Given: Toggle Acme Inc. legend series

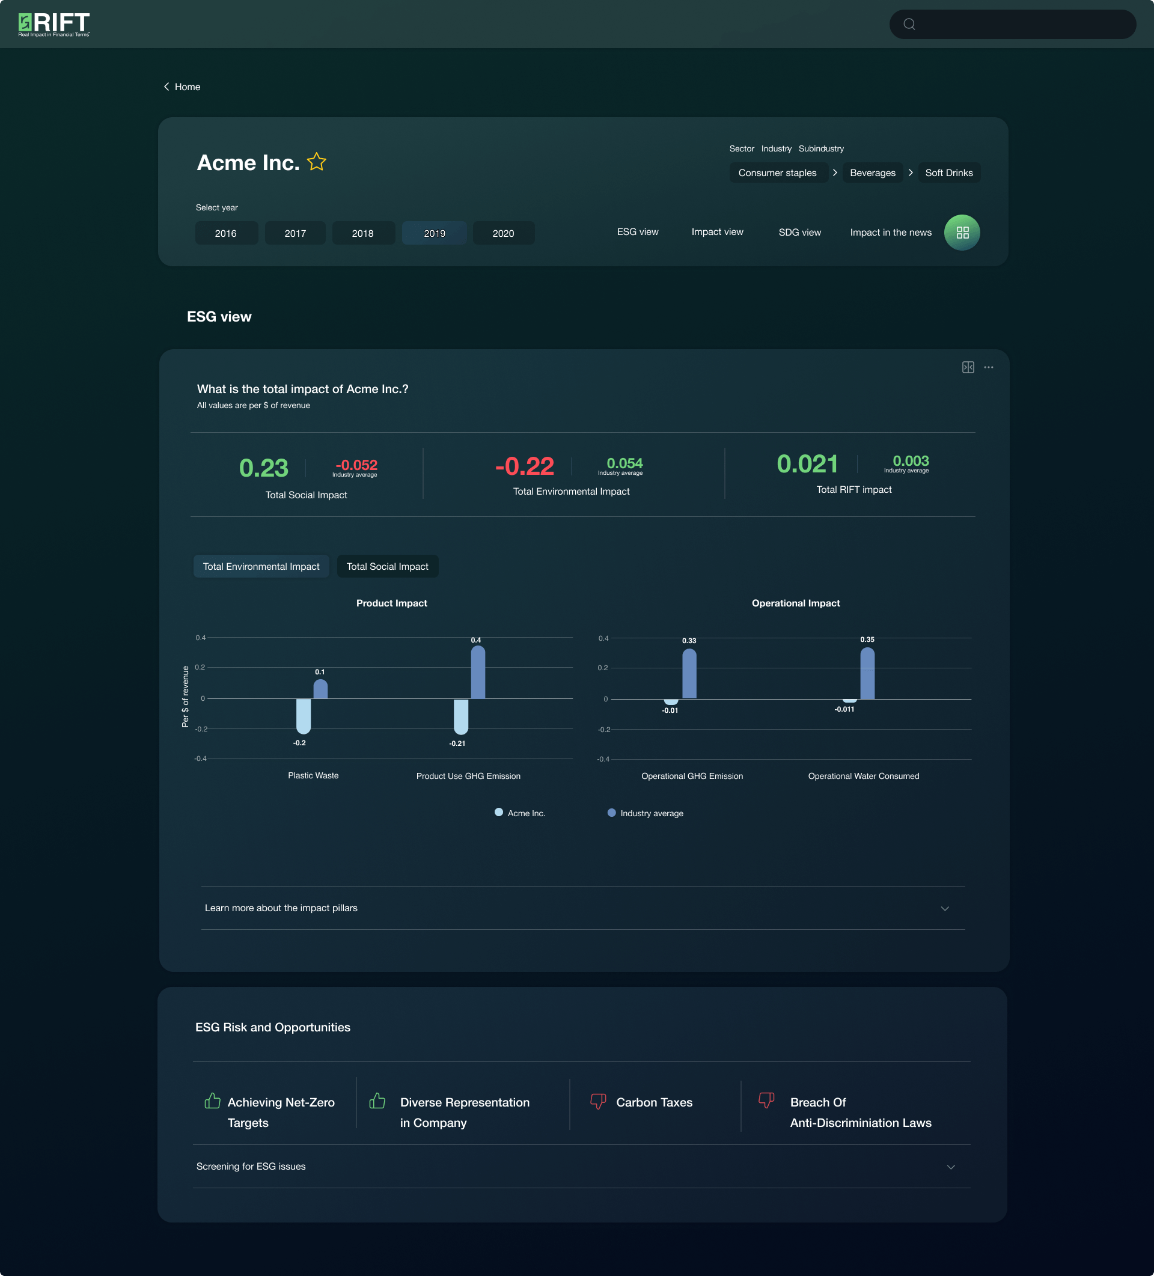Looking at the screenshot, I should point(520,813).
